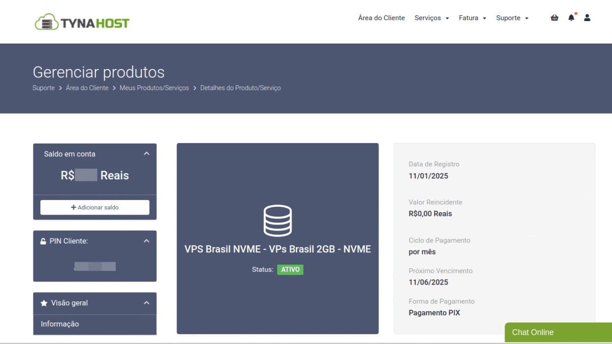The image size is (612, 344).
Task: Click Detalhes do Produto/Serviço breadcrumb
Action: pos(240,88)
